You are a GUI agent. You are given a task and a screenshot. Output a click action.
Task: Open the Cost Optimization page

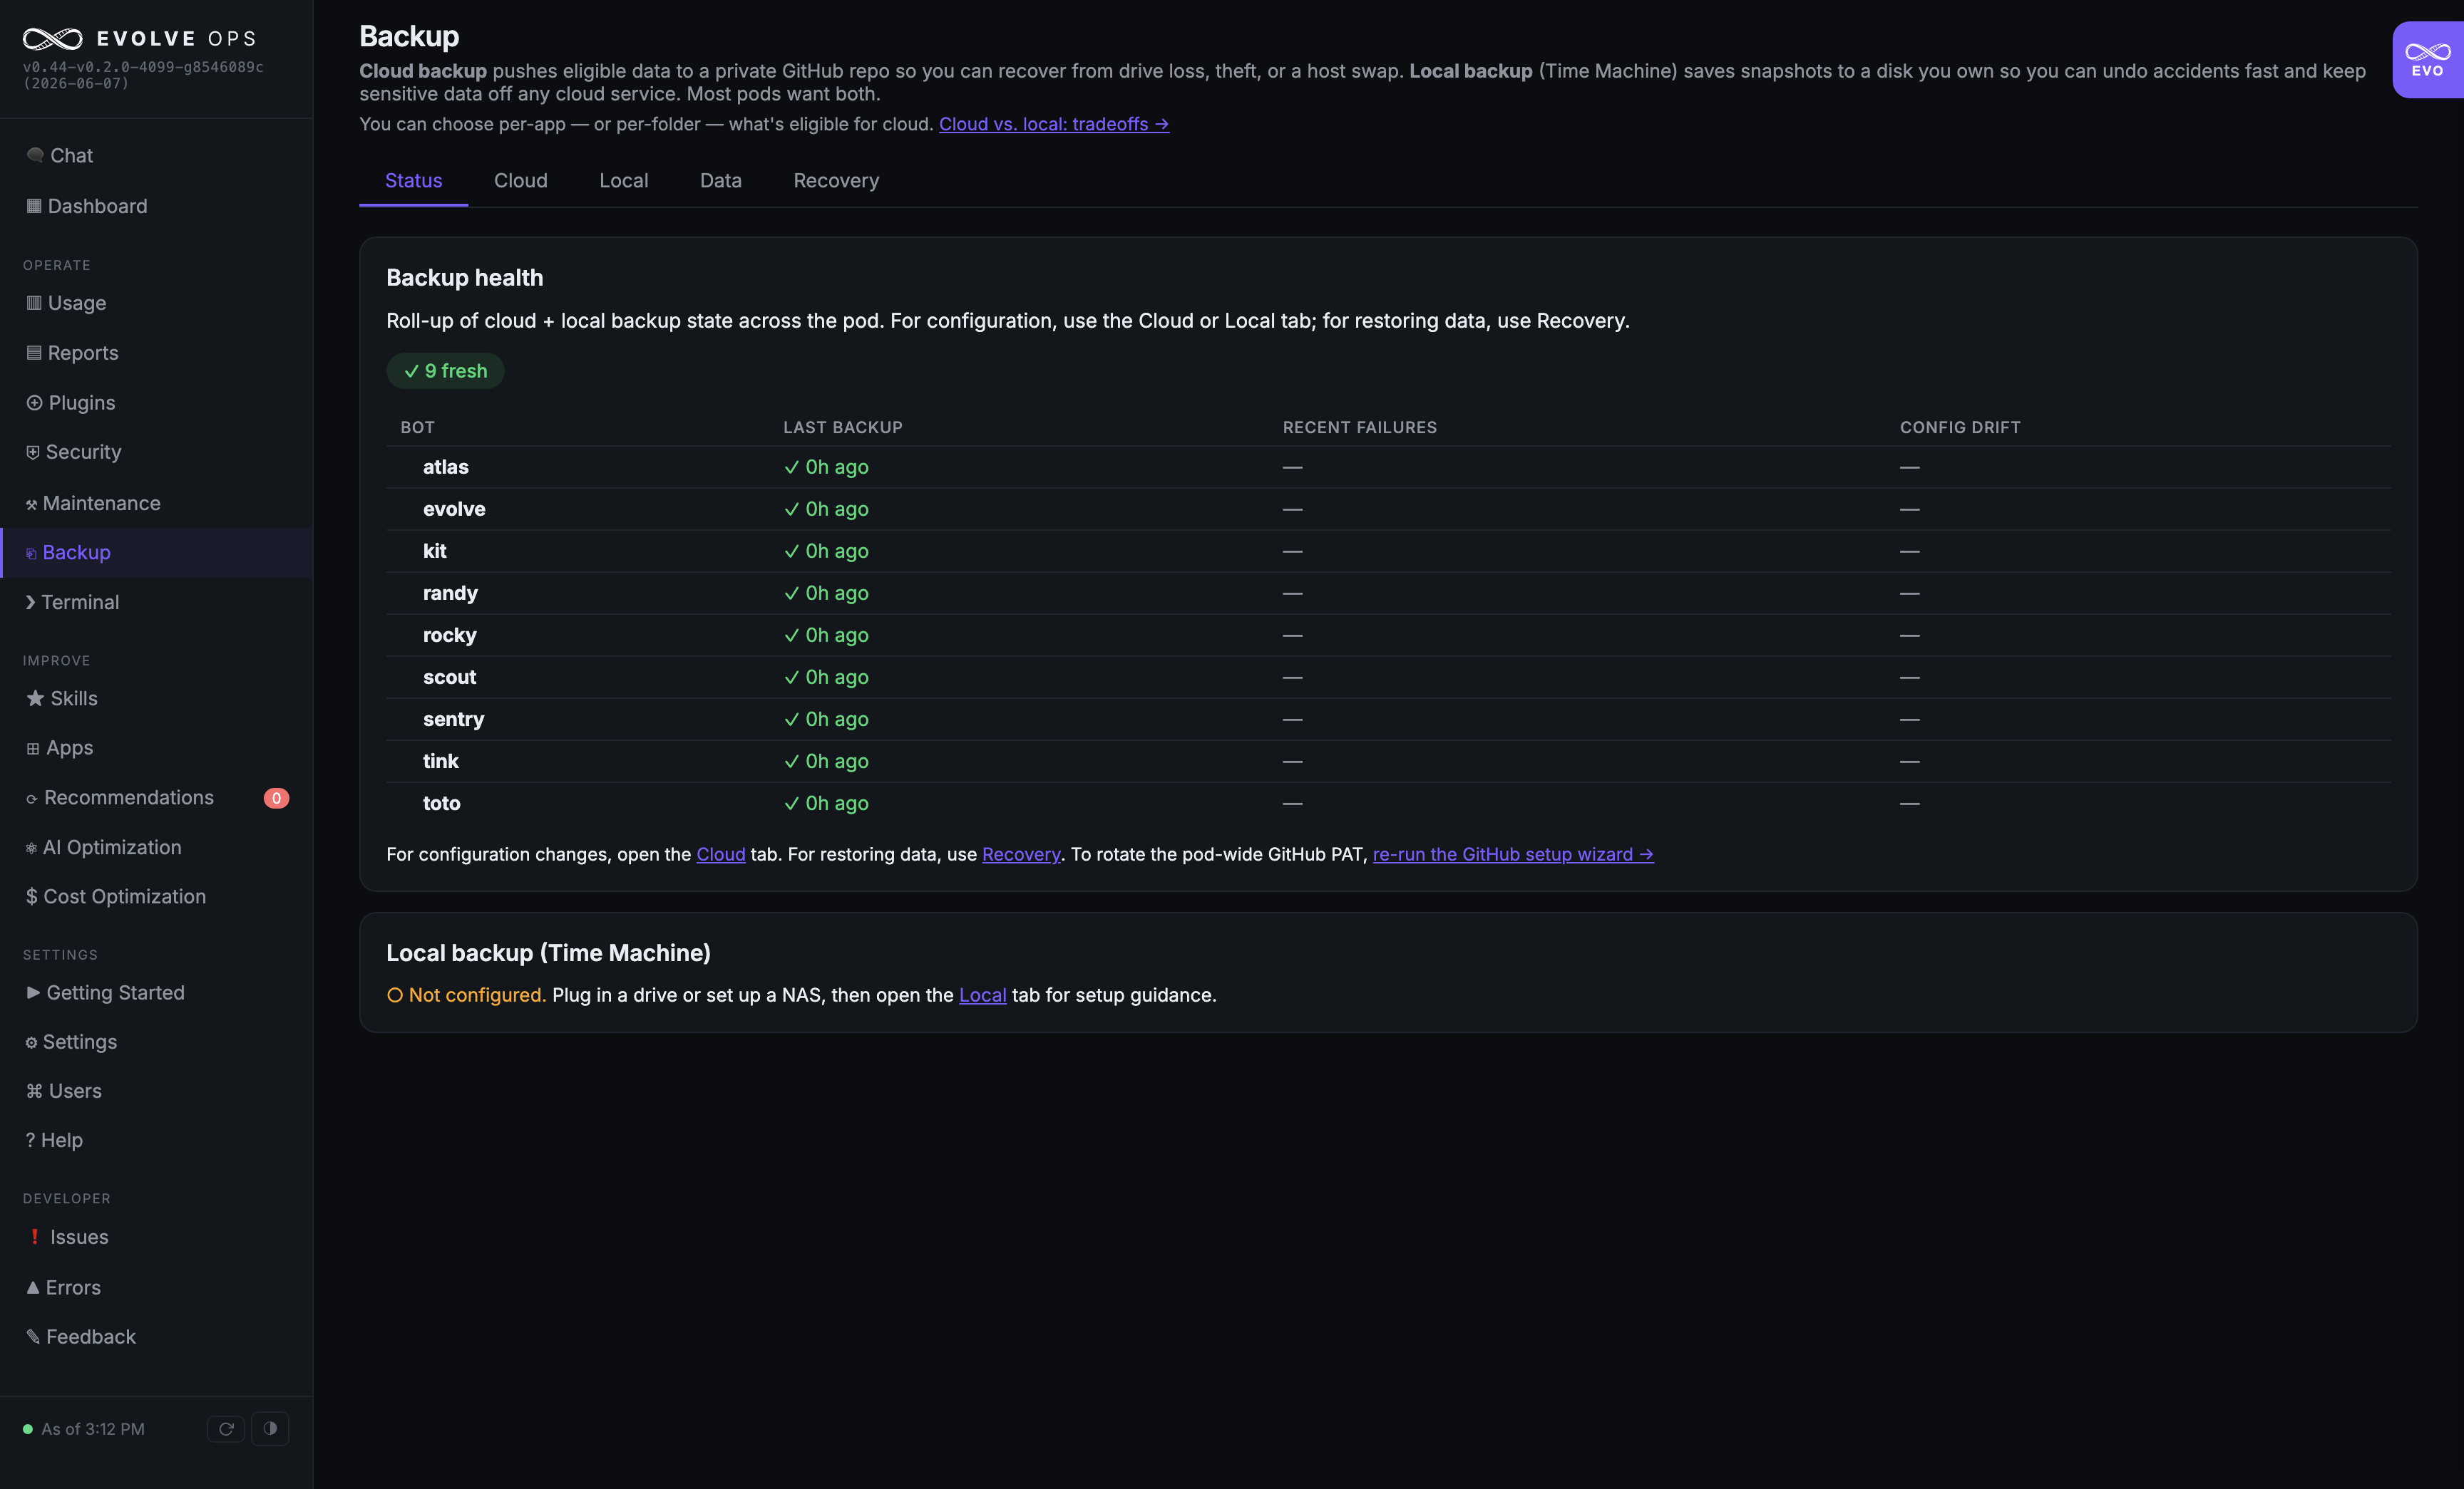pyautogui.click(x=156, y=896)
